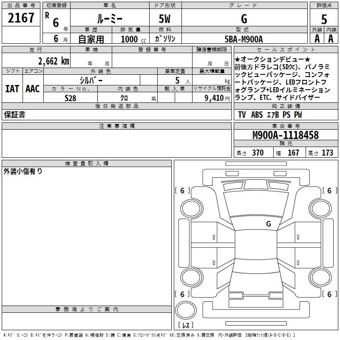Click the door type value 5W

tap(165, 19)
